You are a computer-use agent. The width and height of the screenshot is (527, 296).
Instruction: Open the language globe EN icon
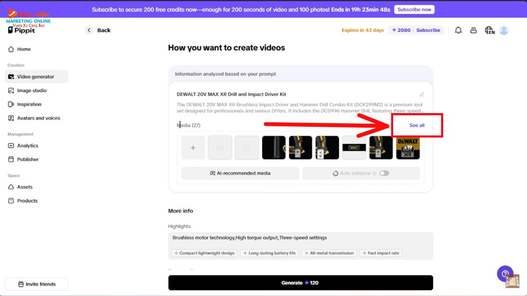tap(489, 30)
